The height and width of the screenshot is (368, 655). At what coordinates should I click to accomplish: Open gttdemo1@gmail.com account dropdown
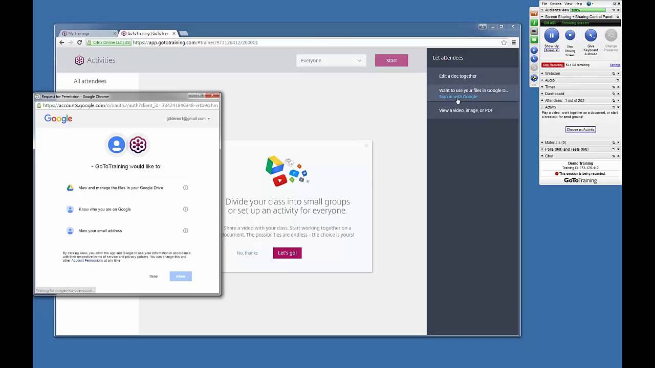click(x=188, y=119)
